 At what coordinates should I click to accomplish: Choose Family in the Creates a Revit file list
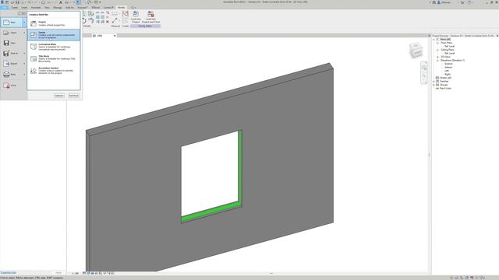coord(54,35)
